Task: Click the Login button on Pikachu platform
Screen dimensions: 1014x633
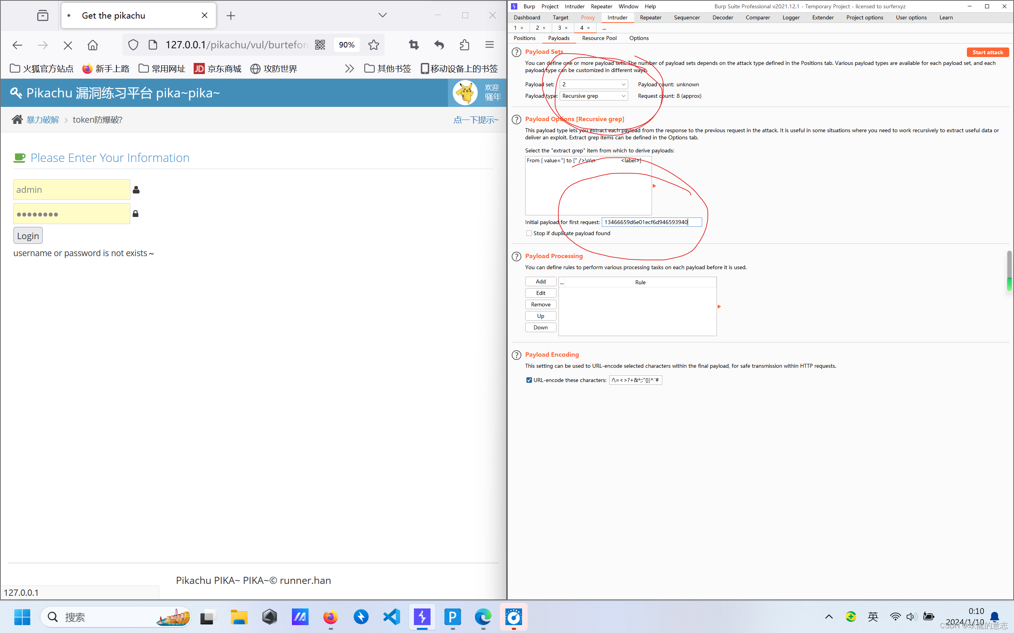Action: (x=28, y=236)
